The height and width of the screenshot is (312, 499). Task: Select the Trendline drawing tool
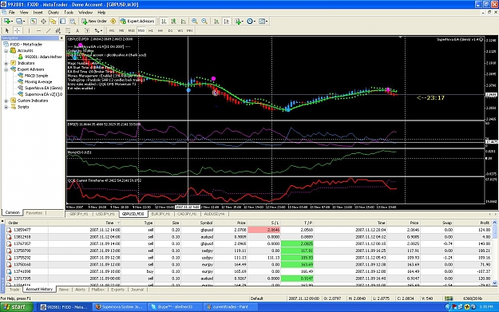click(49, 30)
